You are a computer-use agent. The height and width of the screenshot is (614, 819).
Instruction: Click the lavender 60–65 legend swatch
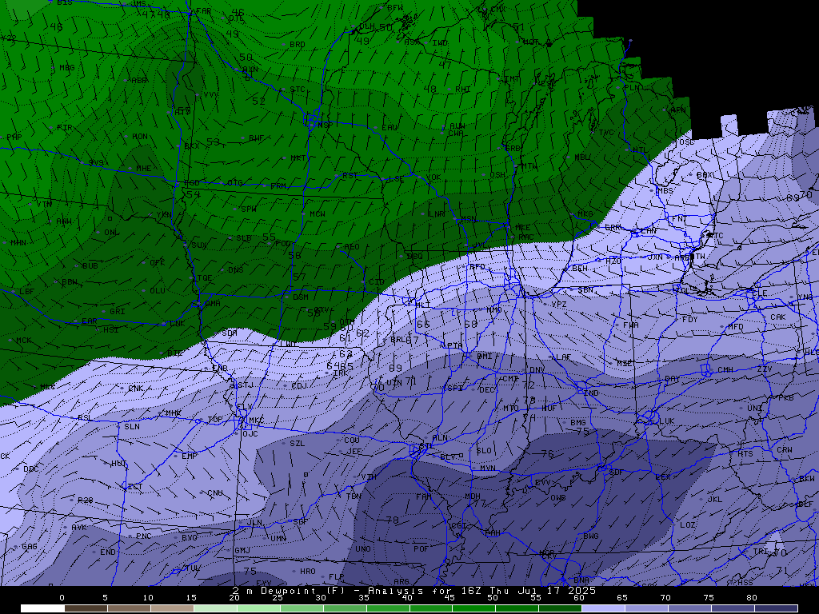603,608
